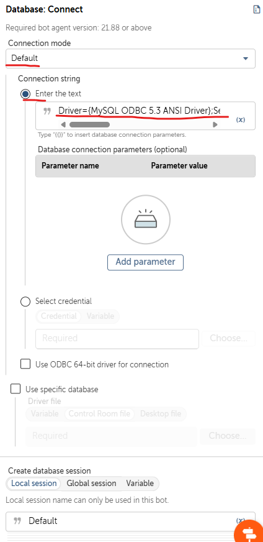263x542 pixels.
Task: Open the action info document icon
Action: coord(256,9)
